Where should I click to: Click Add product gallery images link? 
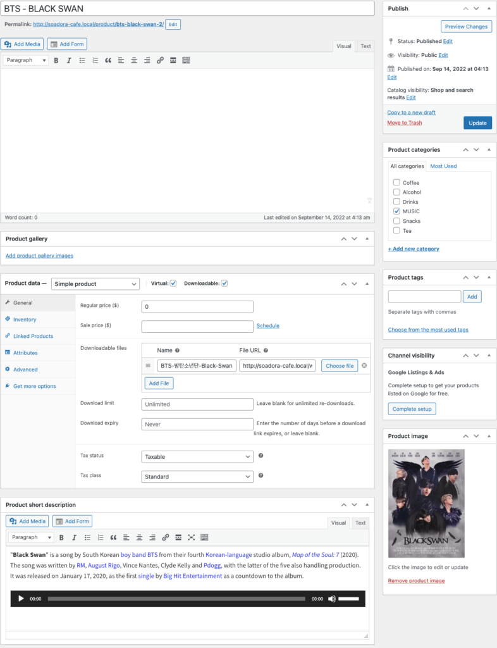39,256
